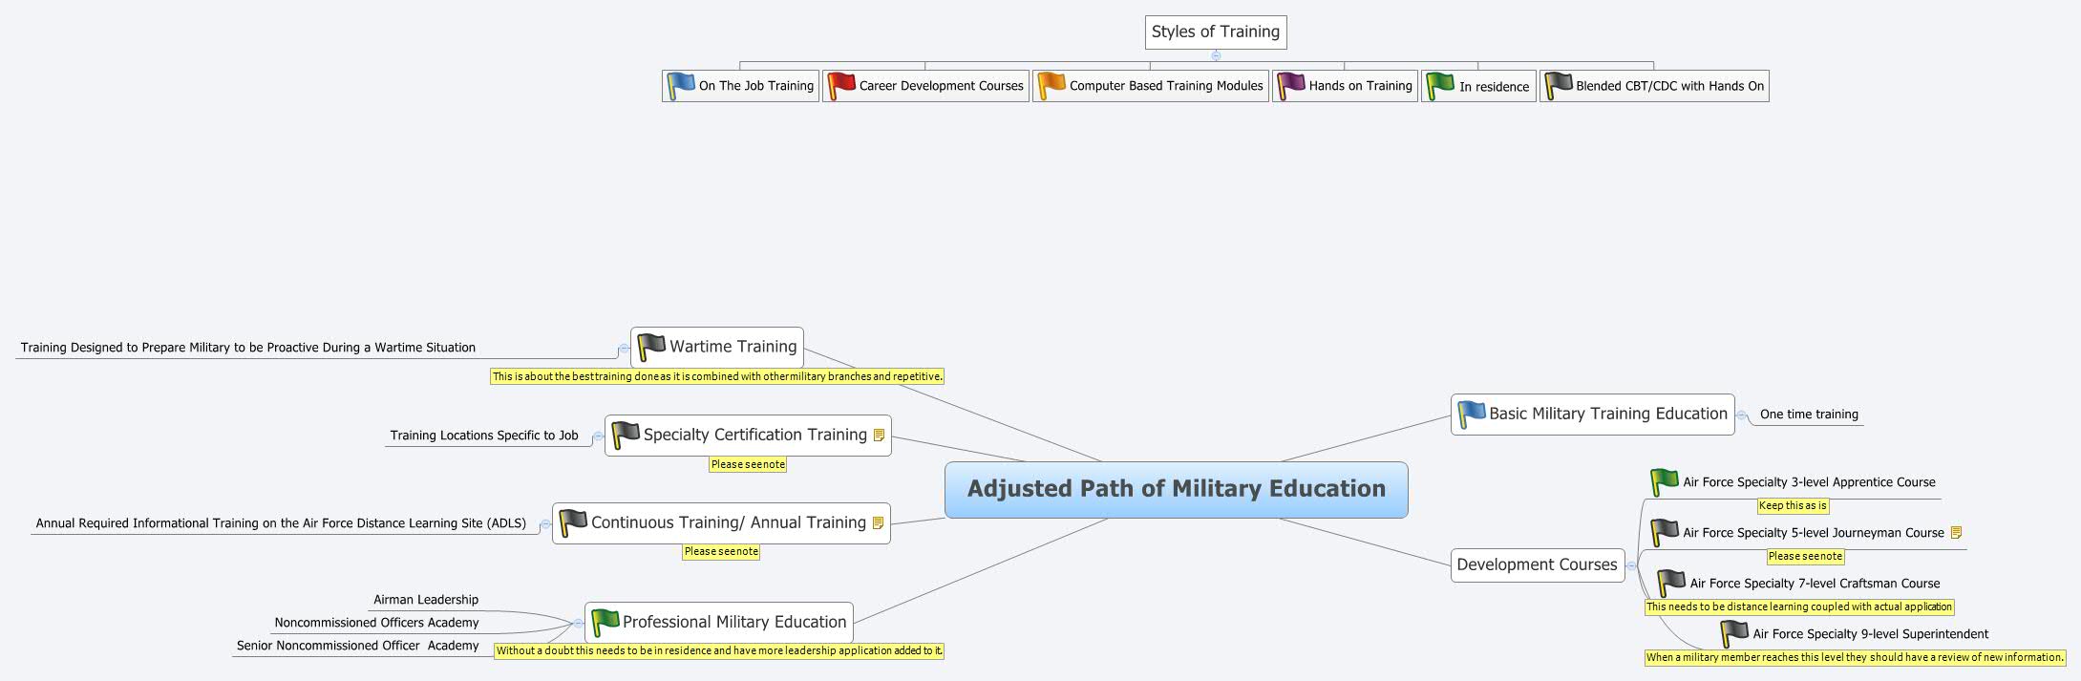
Task: Click the gray flag on Blended CBT/CDC with Hands On
Action: coord(1559,86)
